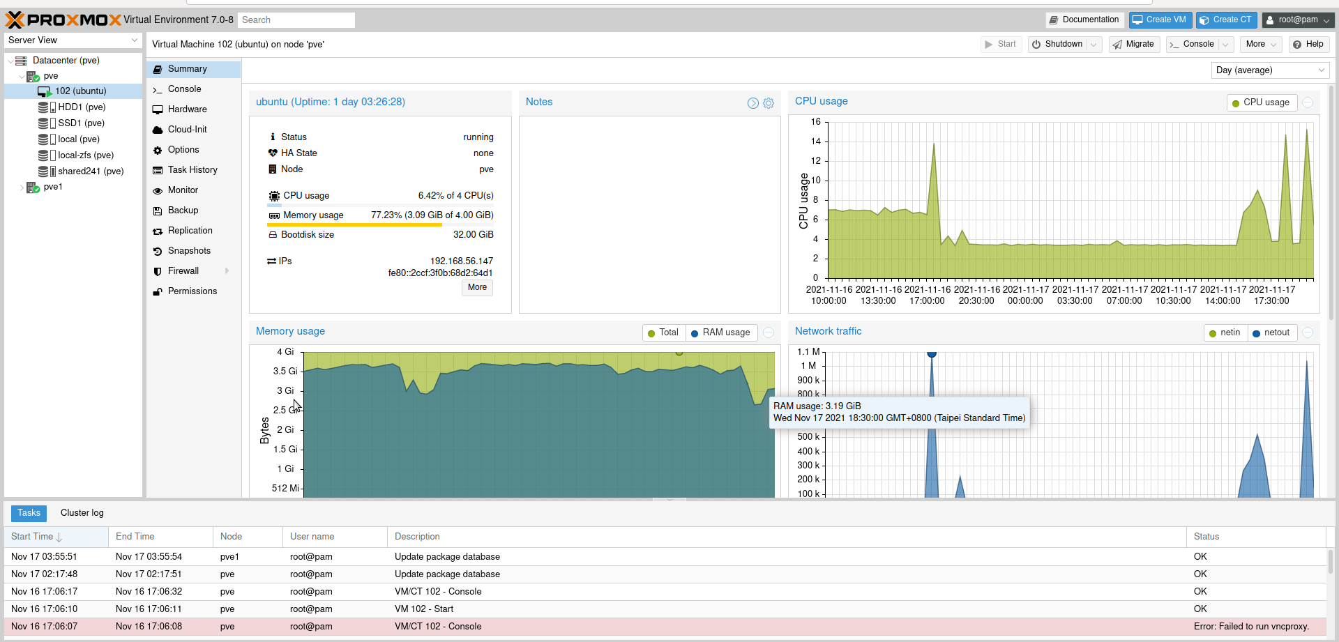Viewport: 1339px width, 642px height.
Task: Open Server View dropdown
Action: 73,40
